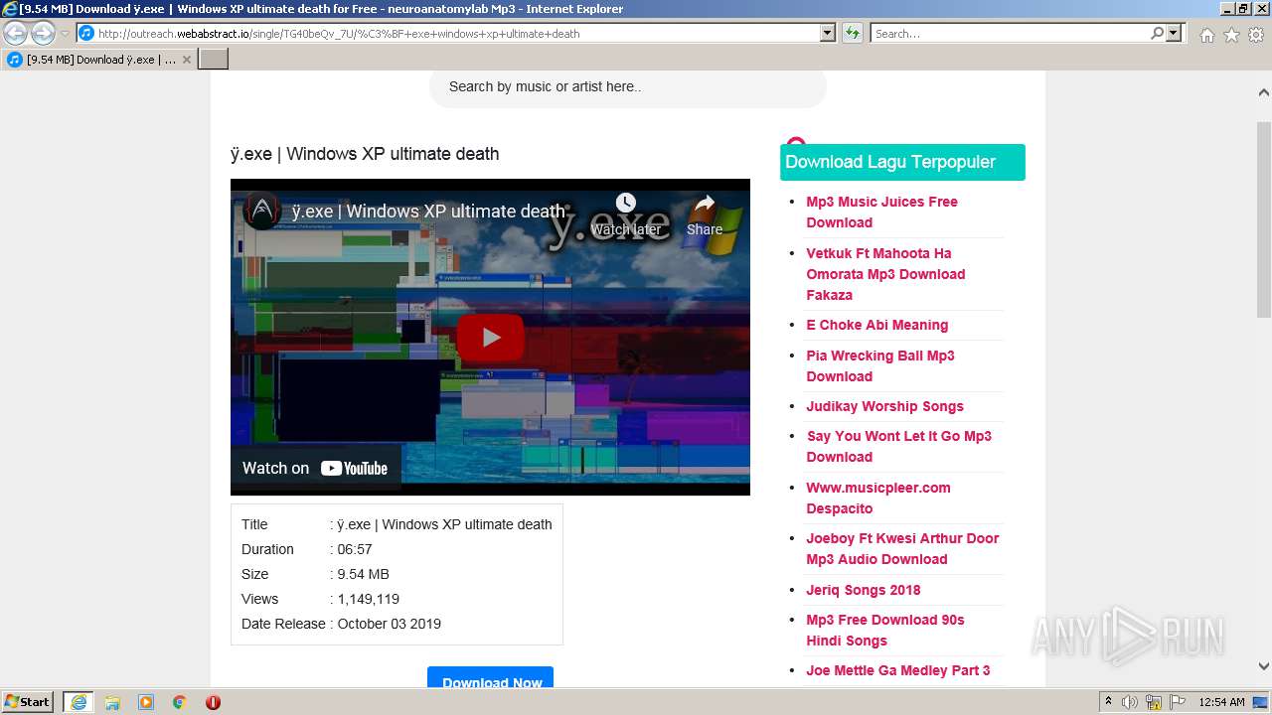Open 'Joe Mettle Ga Medley Part 3' link
This screenshot has height=715, width=1272.
click(x=897, y=670)
